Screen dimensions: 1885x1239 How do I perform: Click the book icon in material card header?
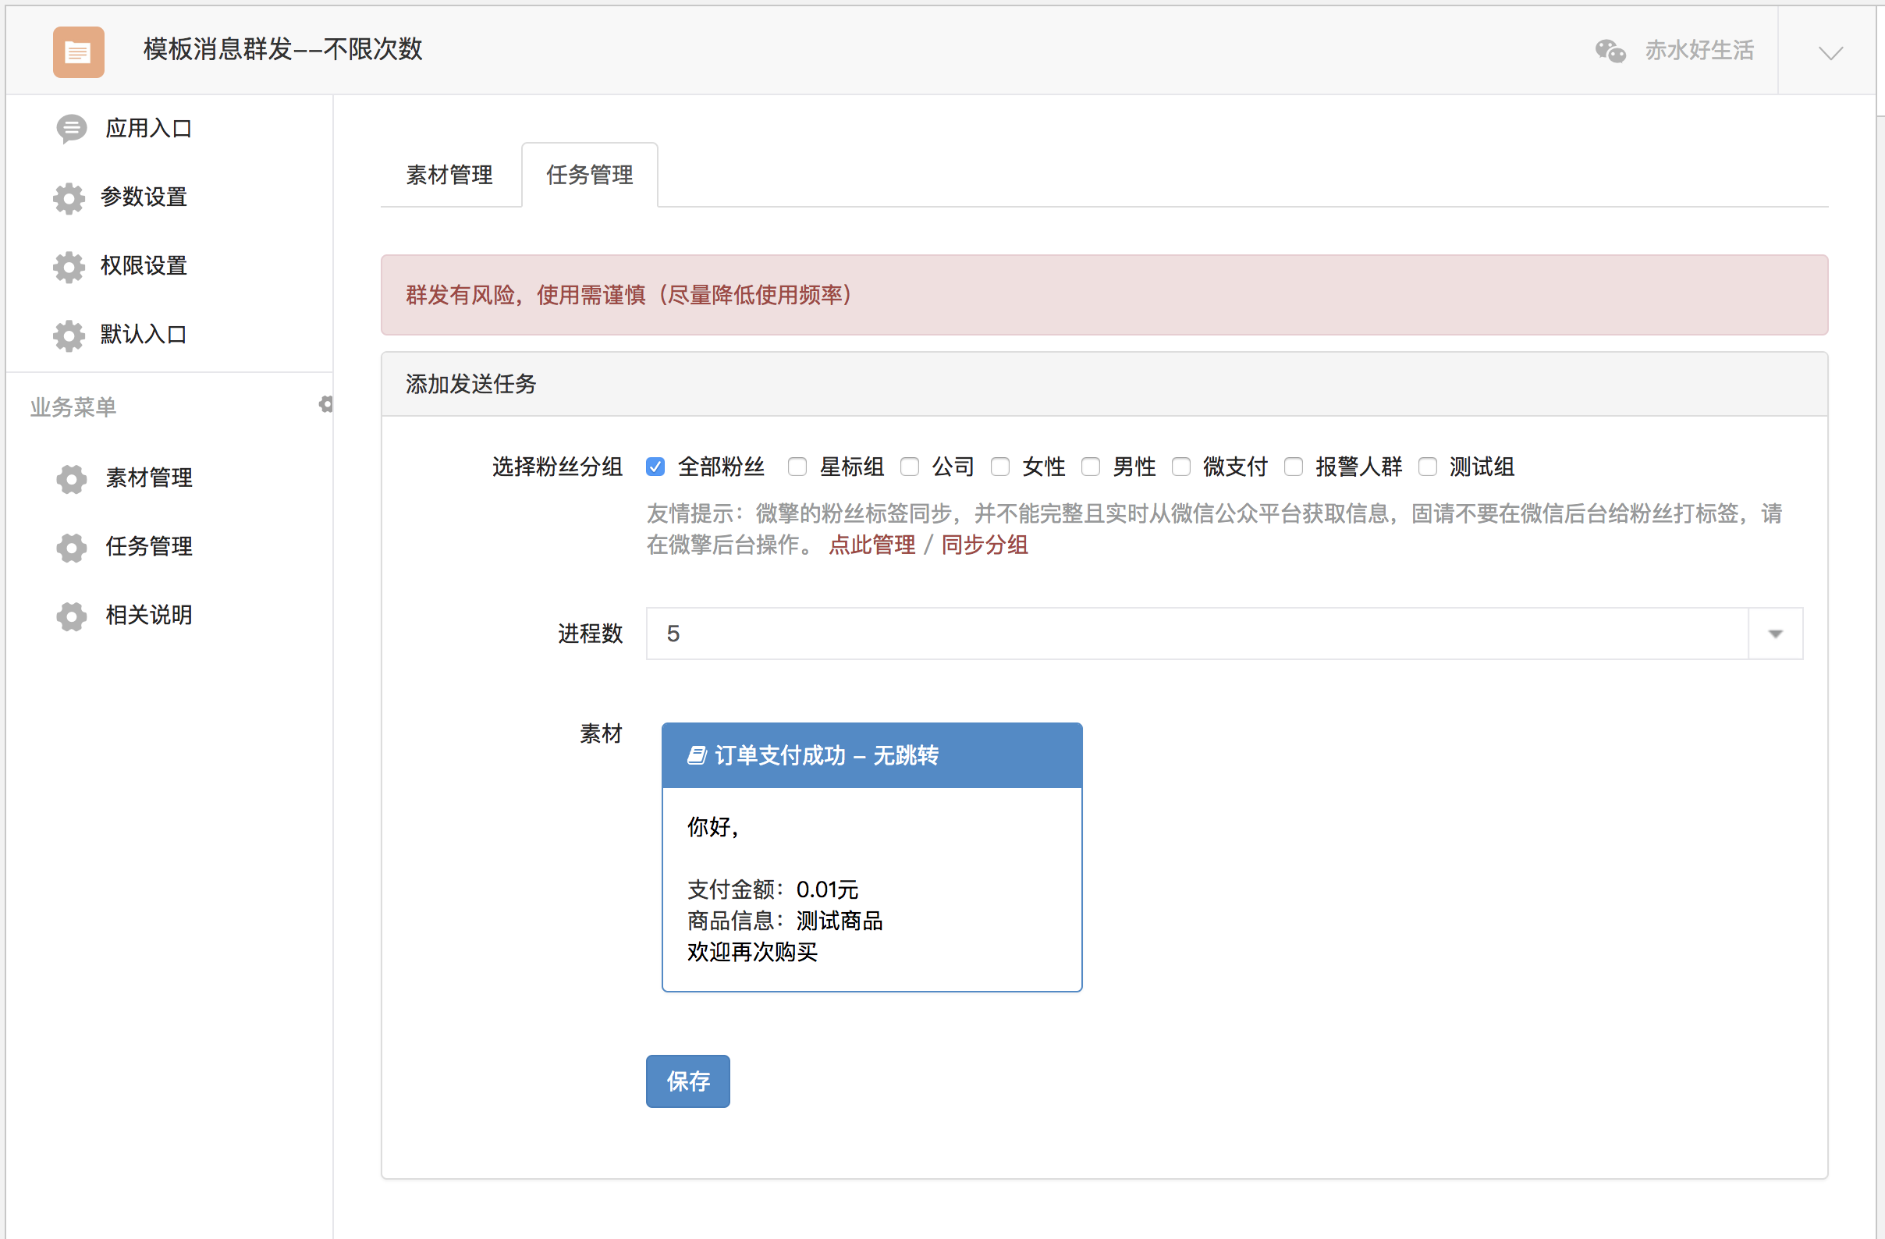pyautogui.click(x=696, y=755)
